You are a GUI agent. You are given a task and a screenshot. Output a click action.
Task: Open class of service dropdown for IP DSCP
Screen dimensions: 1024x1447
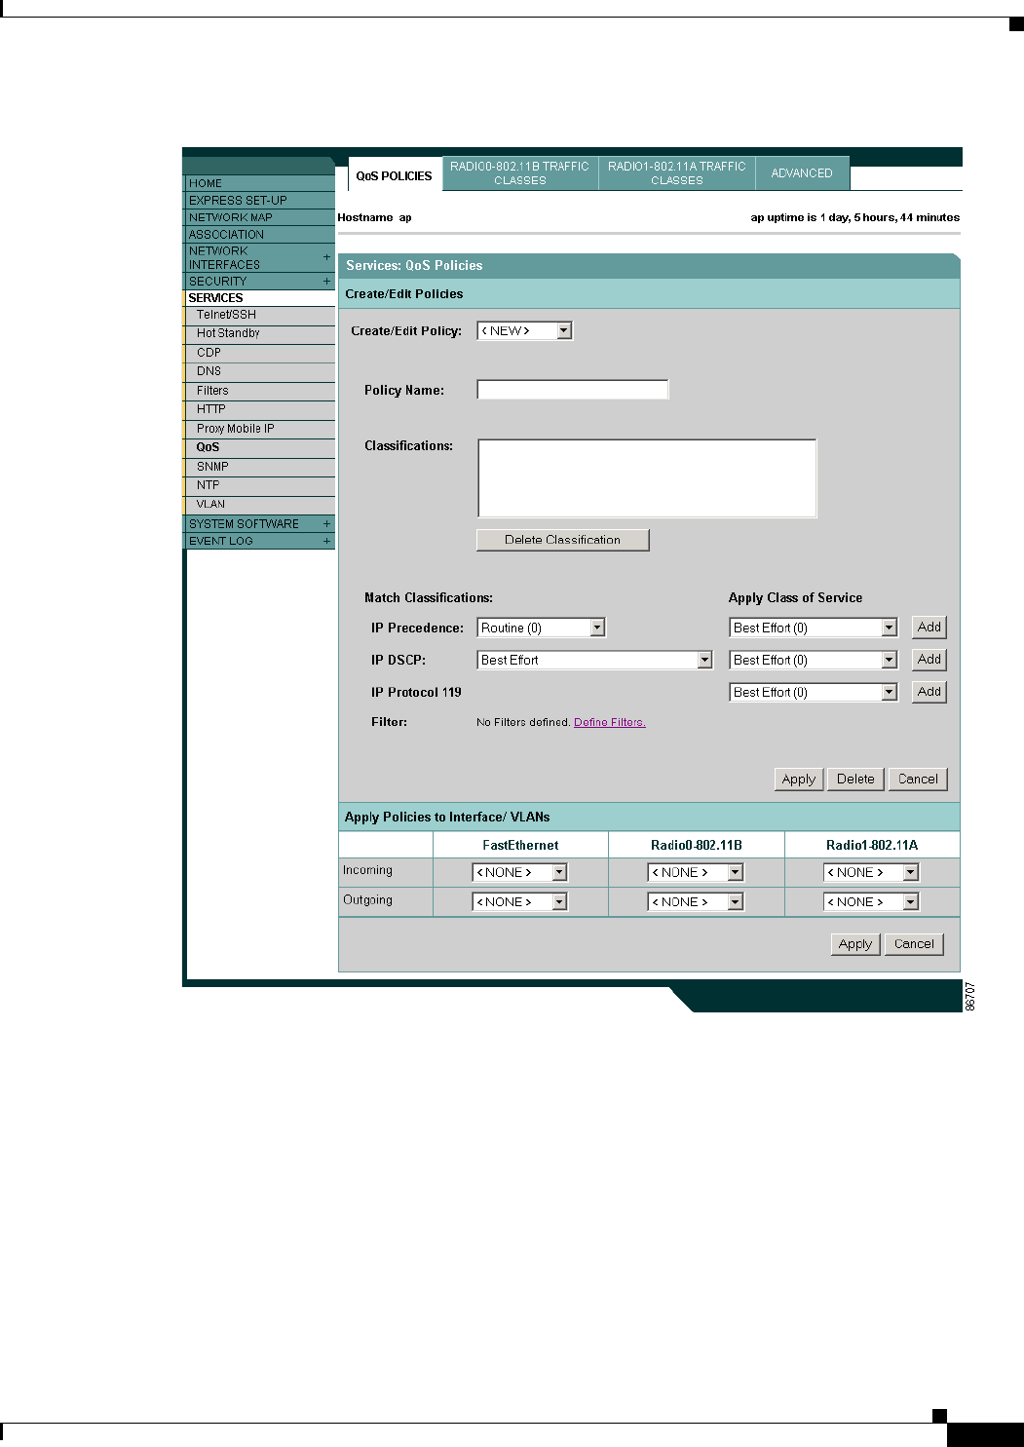[x=814, y=661]
